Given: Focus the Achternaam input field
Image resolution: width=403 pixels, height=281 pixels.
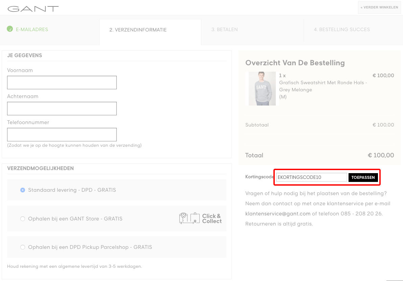Looking at the screenshot, I should (62, 109).
